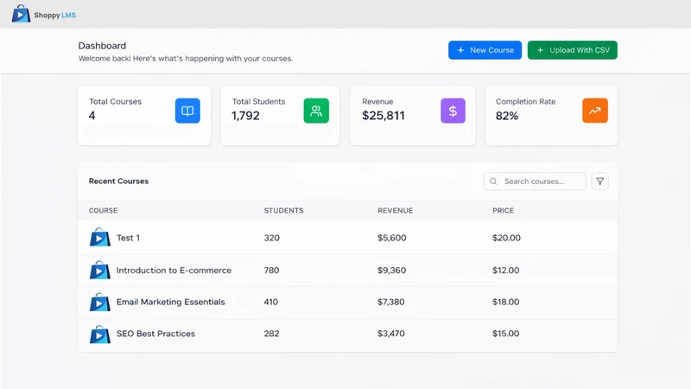Click the COURSE column header
The image size is (691, 389).
pos(103,210)
